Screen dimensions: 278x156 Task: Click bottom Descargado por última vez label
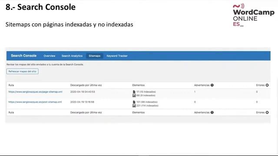click(86, 113)
